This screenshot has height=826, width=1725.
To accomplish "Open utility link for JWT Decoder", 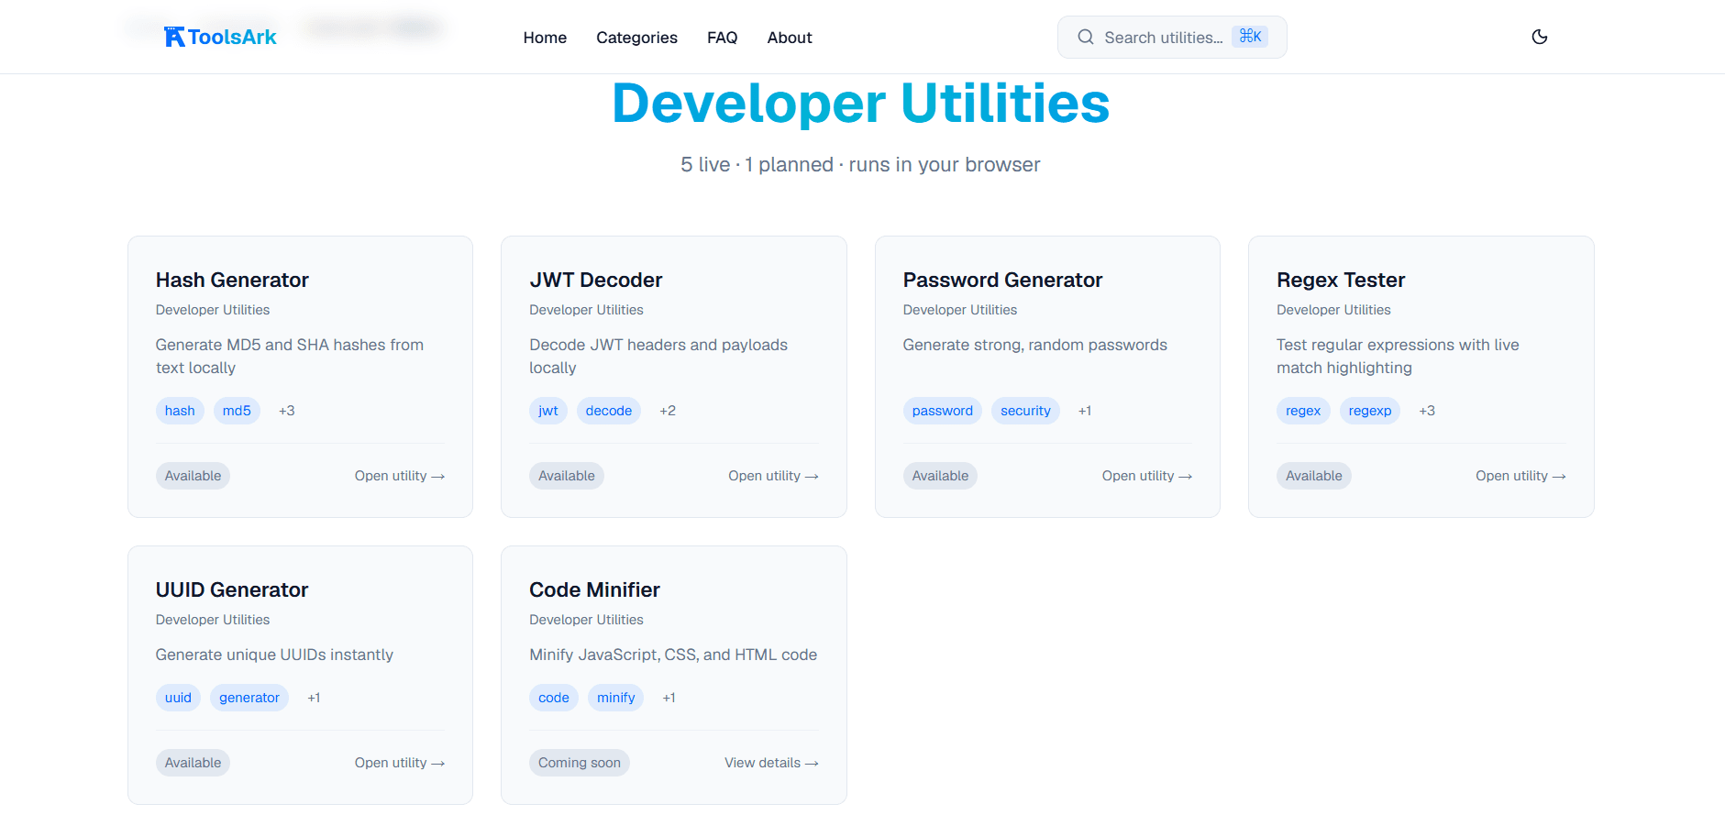I will (773, 476).
